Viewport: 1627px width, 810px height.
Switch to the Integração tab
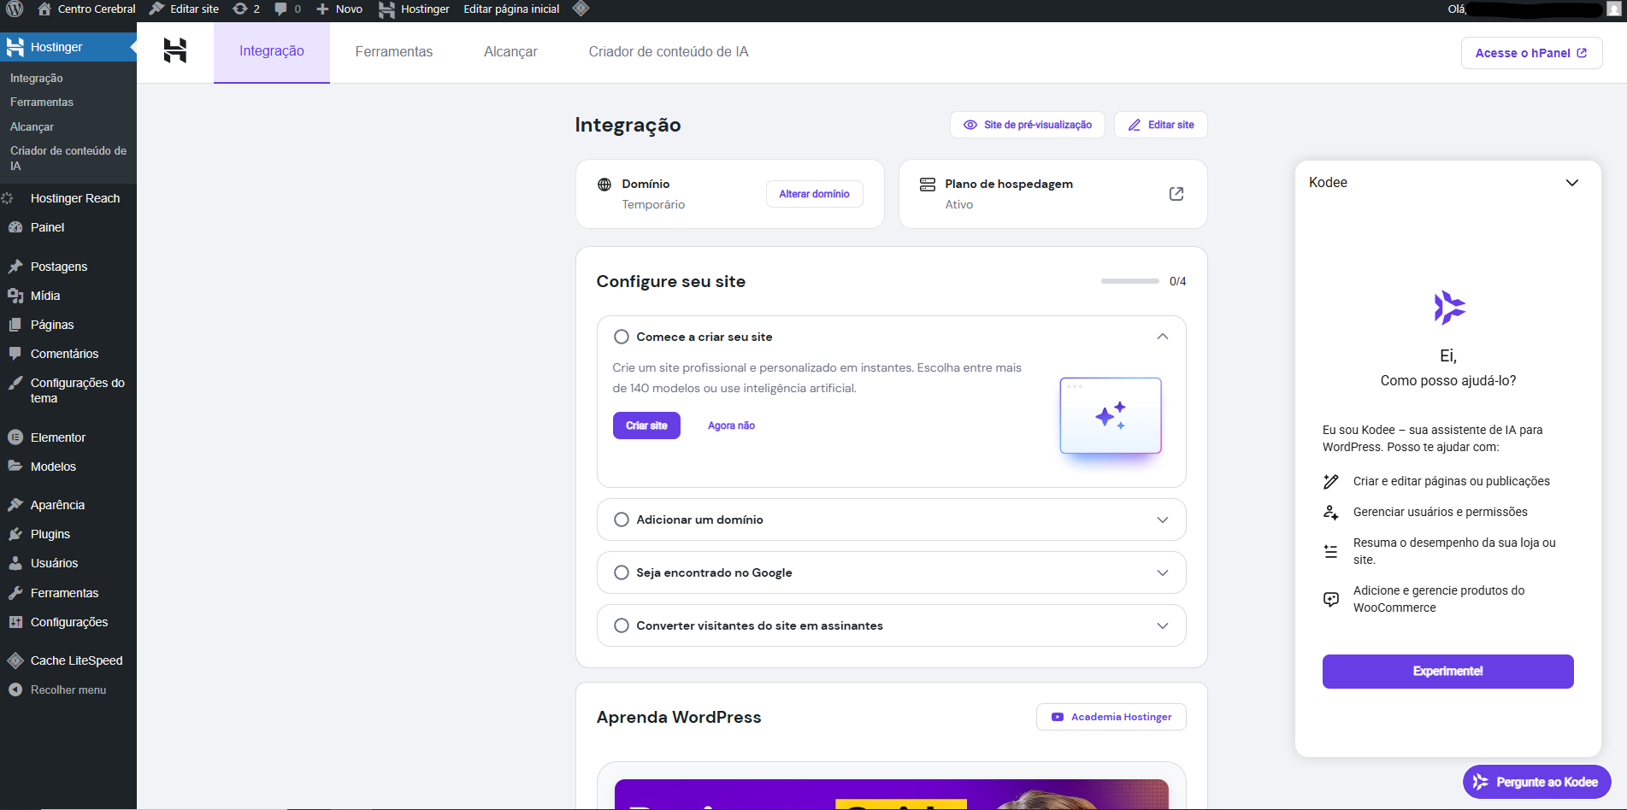pyautogui.click(x=272, y=51)
